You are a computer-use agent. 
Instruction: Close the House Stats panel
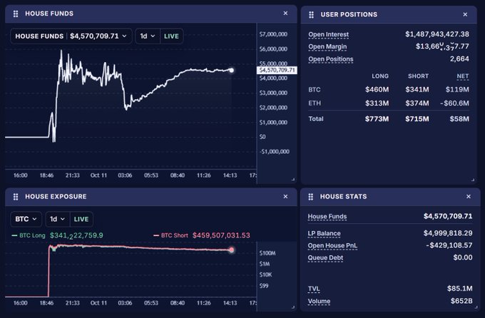(469, 196)
